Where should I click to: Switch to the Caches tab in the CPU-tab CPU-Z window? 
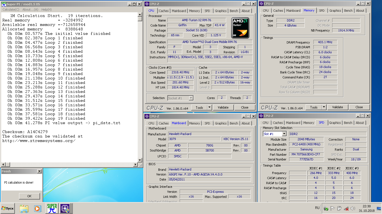(164, 11)
